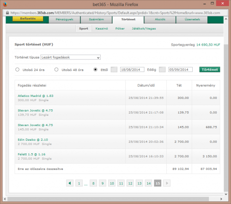
Task: Click the Erre az időszakra összesítve label
Action: [x=40, y=169]
